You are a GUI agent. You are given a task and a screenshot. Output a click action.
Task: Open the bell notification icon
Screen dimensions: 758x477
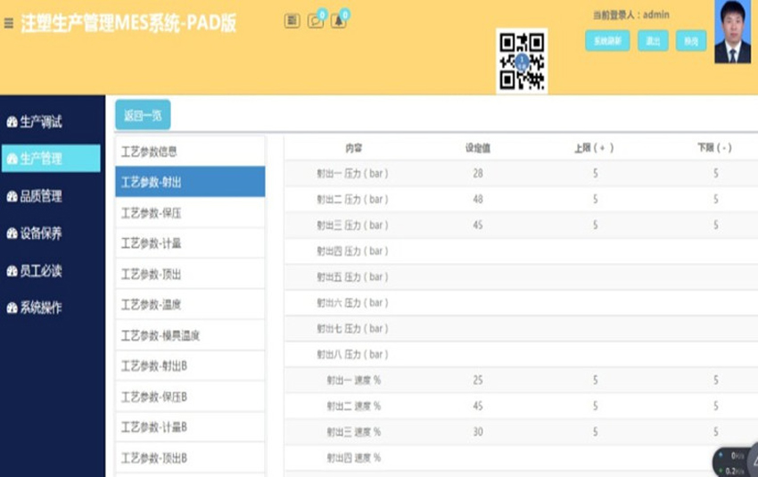pos(338,21)
